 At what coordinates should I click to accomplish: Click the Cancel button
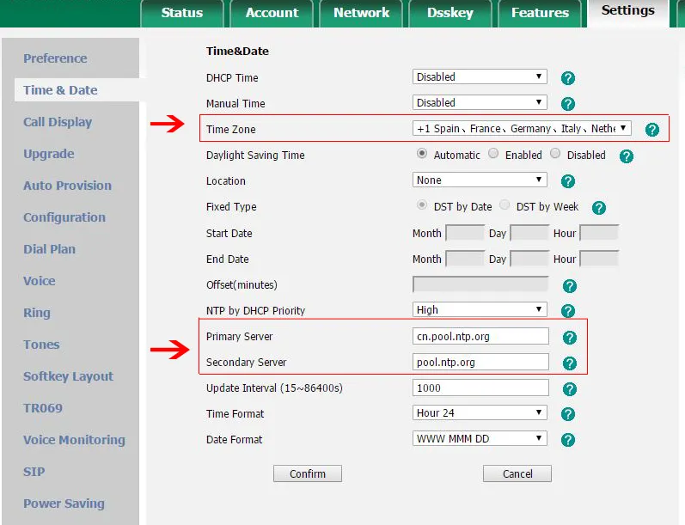tap(517, 473)
